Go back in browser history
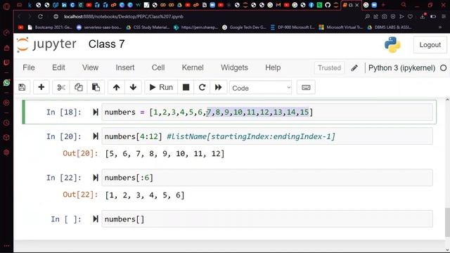The width and height of the screenshot is (450, 253). click(x=19, y=17)
